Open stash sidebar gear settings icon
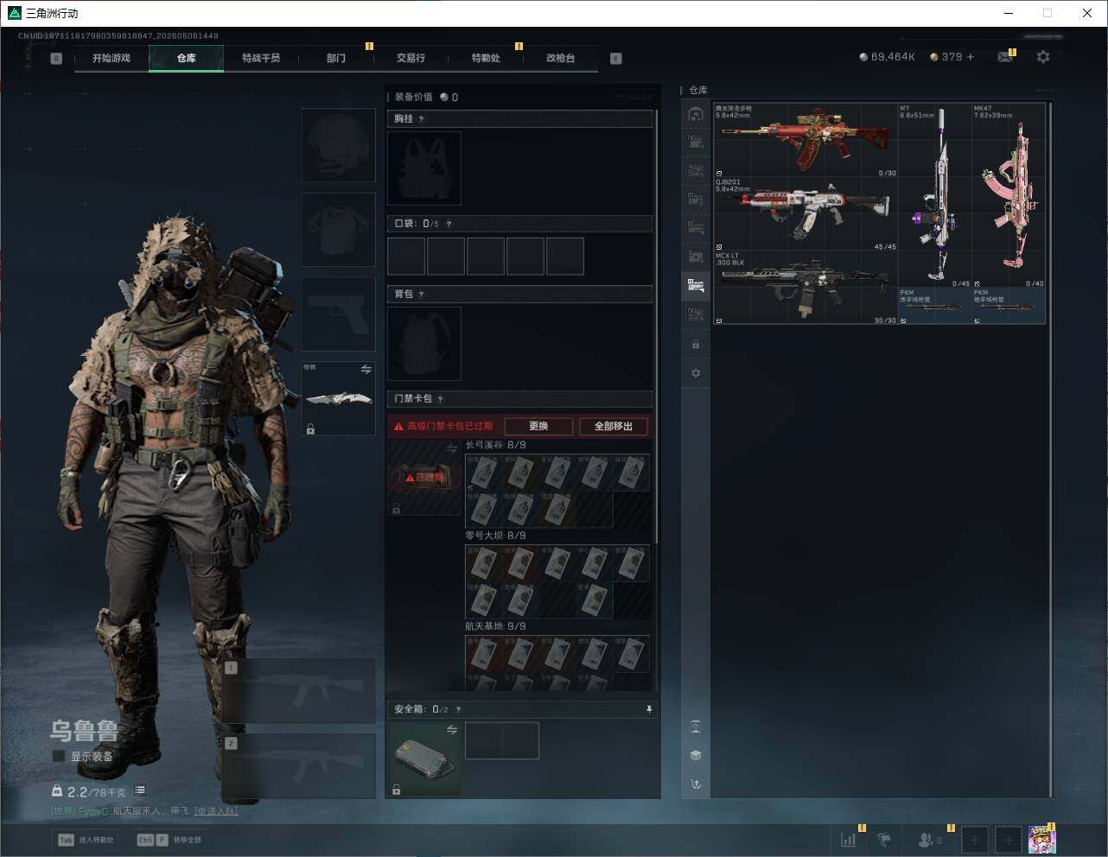1108x857 pixels. [x=696, y=373]
